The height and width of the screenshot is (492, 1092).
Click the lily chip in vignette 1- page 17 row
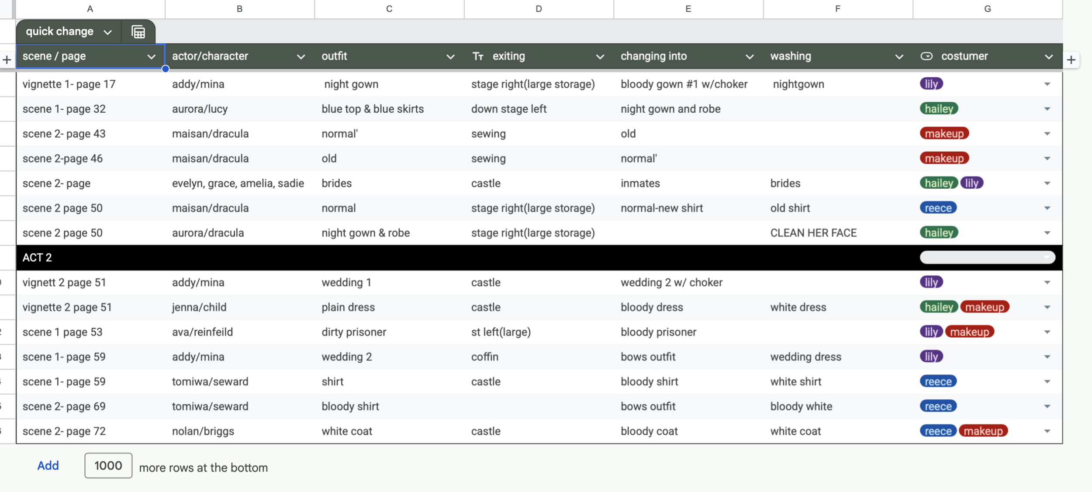(931, 84)
